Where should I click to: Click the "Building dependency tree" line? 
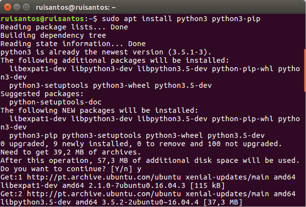click(x=53, y=35)
